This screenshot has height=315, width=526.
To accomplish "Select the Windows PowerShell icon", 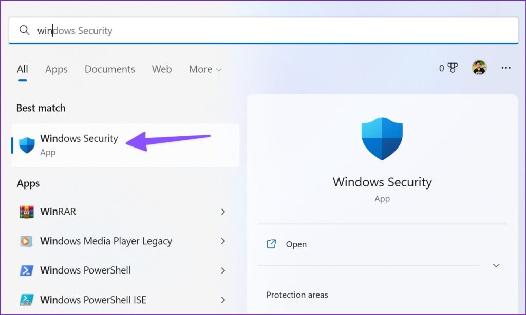I will pos(26,270).
